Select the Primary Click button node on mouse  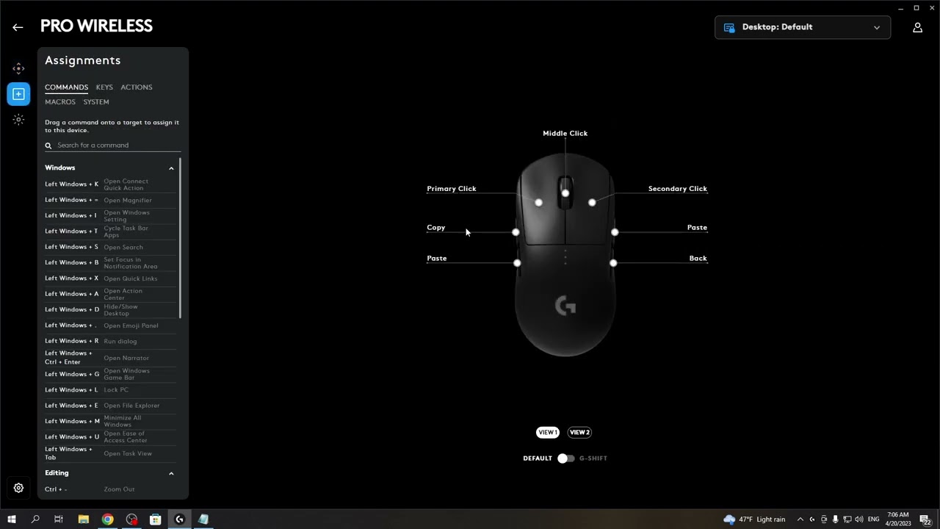[x=538, y=202]
